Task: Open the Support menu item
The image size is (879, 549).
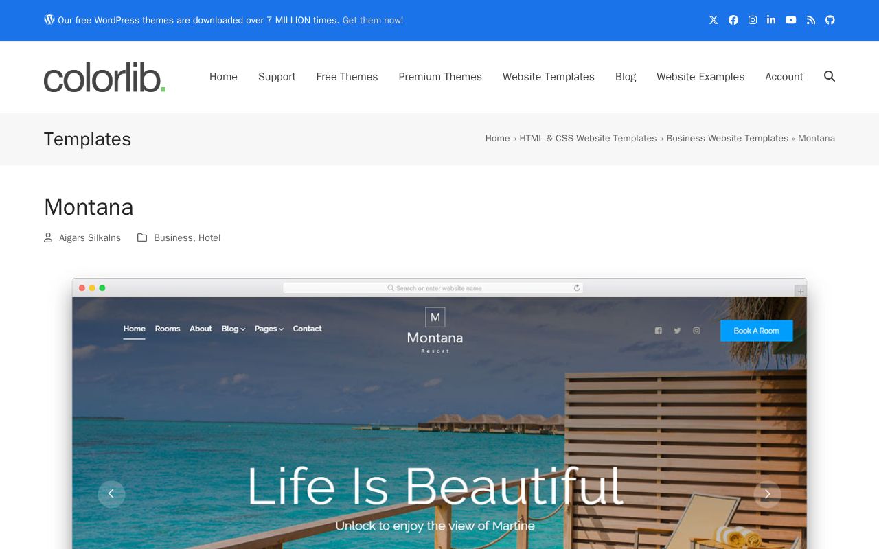Action: coord(277,77)
